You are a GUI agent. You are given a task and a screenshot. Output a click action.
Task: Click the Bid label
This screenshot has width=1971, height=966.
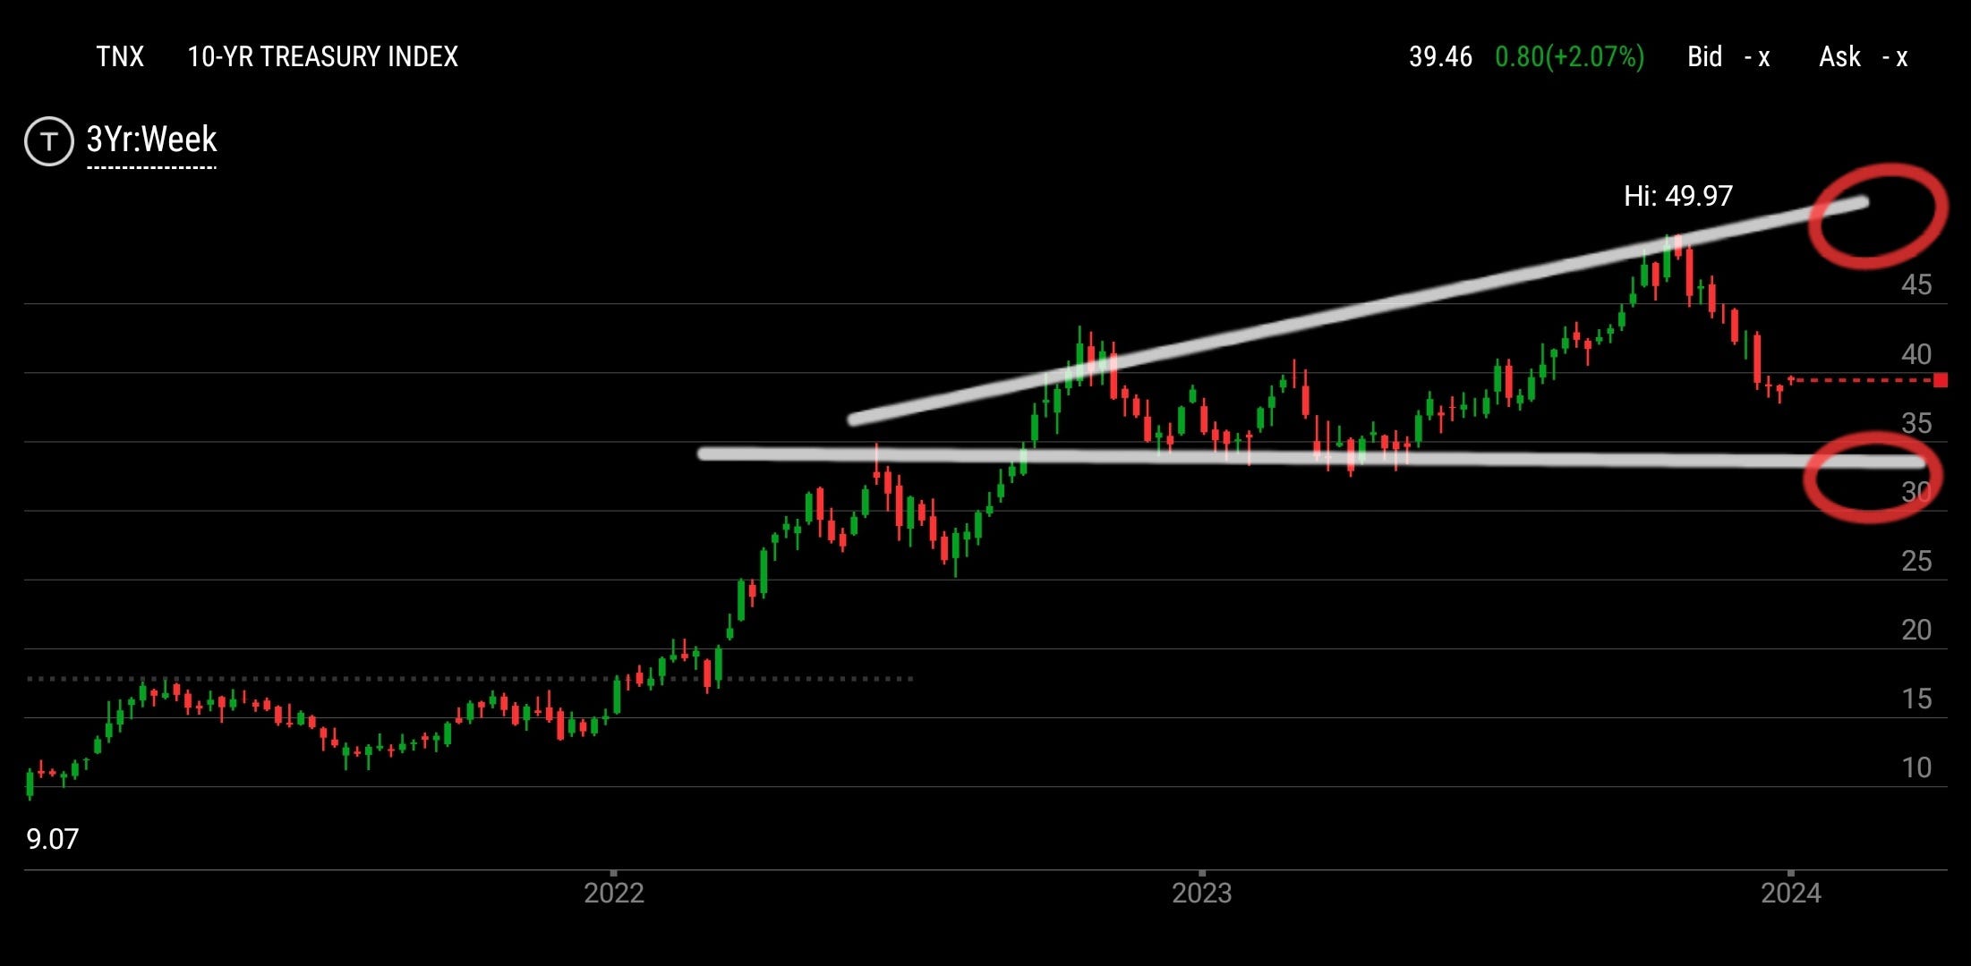1704,57
